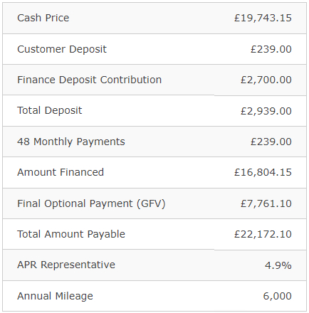This screenshot has width=309, height=313.
Task: Select the £239.00 monthly payment amount
Action: click(271, 142)
